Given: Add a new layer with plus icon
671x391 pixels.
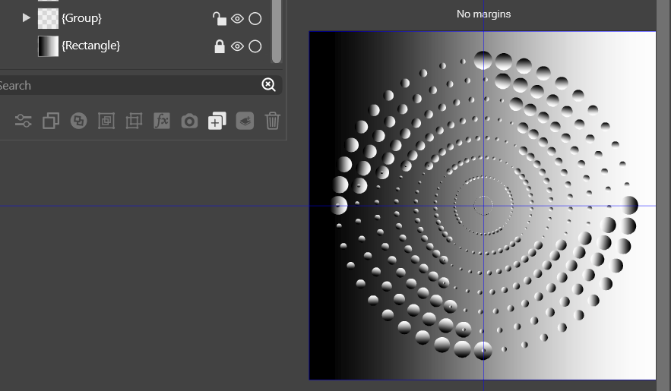Looking at the screenshot, I should (x=217, y=121).
